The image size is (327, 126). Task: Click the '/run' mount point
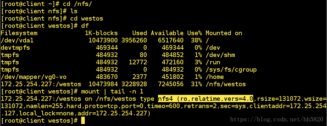click(x=213, y=62)
